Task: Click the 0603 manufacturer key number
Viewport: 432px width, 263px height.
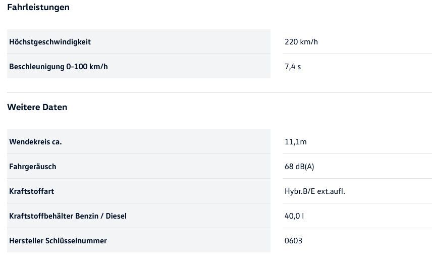Action: (x=293, y=241)
